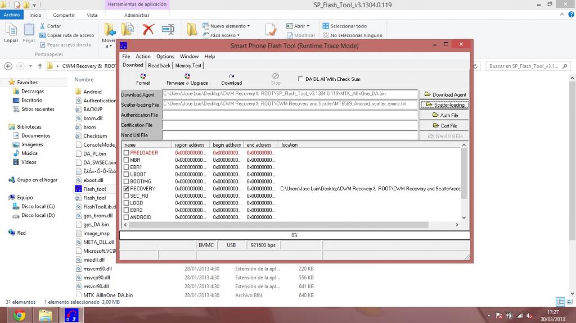Viewport: 576px width, 323px height.
Task: Open the Abrir dropdown in ribbon
Action: (298, 26)
